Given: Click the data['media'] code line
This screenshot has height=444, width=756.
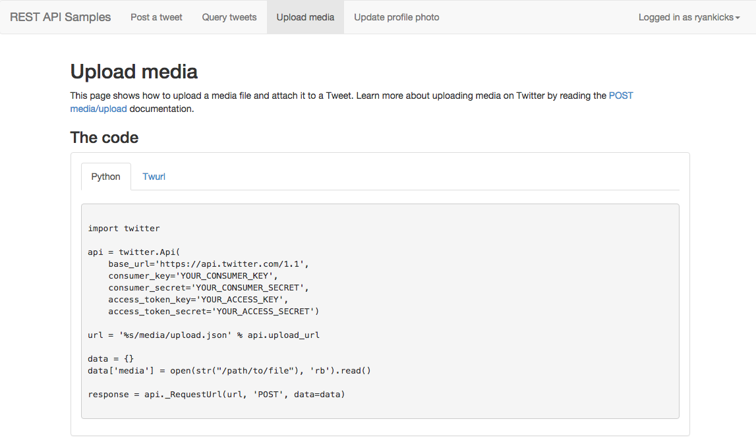Looking at the screenshot, I should (x=229, y=371).
